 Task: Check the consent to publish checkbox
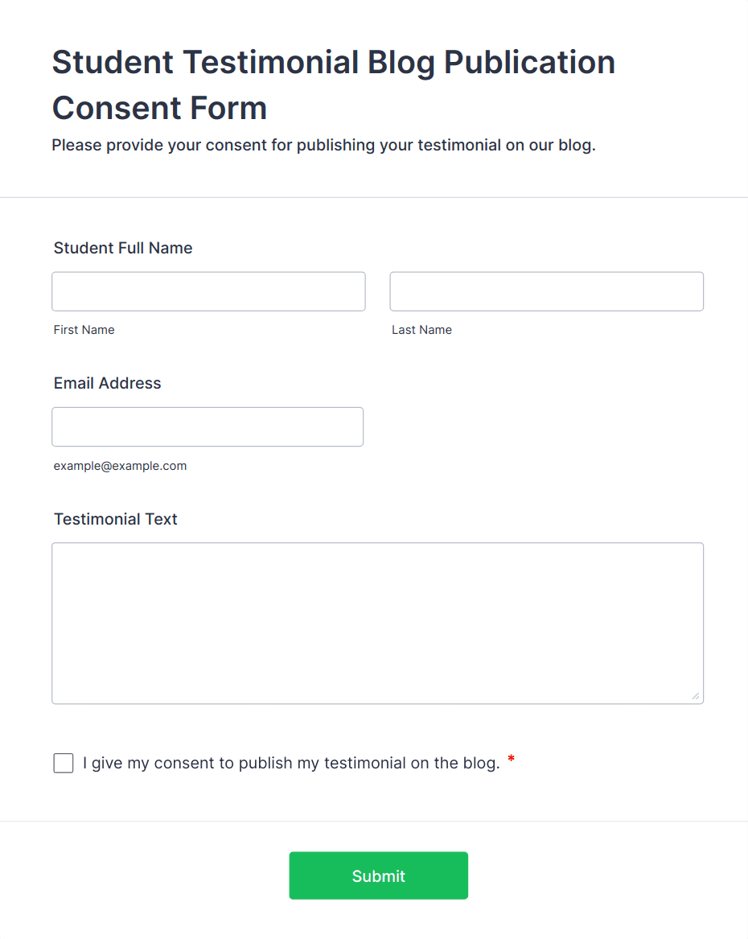click(64, 763)
